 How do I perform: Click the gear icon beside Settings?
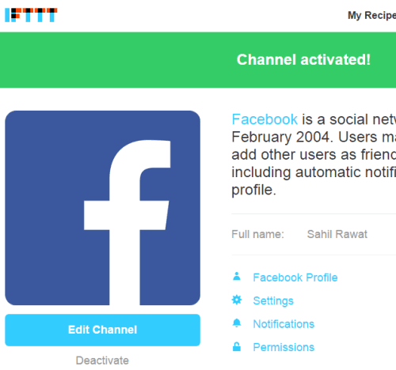237,300
